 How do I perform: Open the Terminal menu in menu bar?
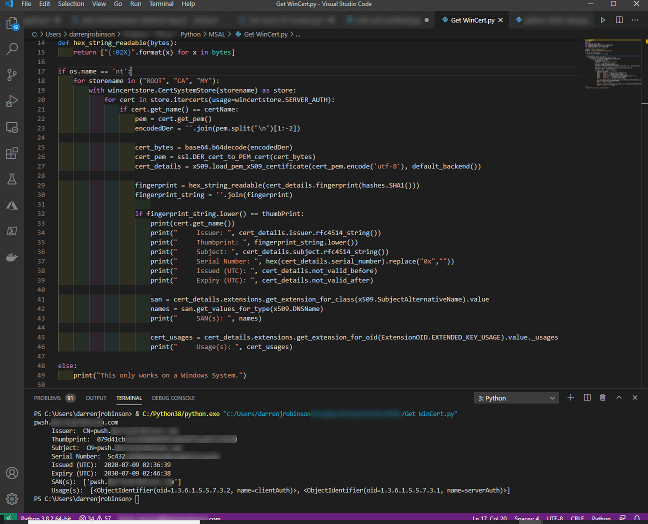pyautogui.click(x=161, y=4)
